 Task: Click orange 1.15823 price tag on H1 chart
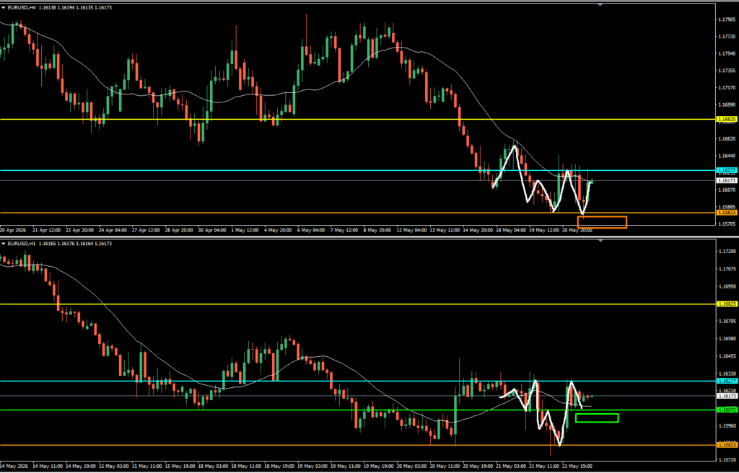coord(726,445)
